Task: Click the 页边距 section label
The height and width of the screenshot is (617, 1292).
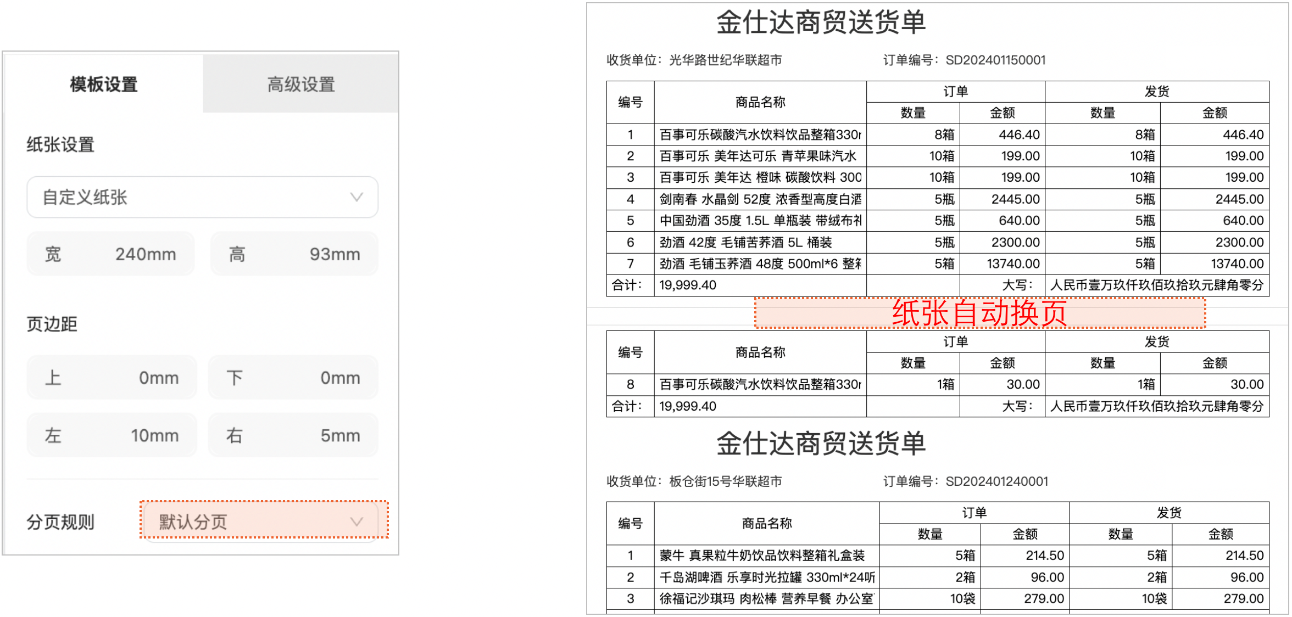Action: 52,324
